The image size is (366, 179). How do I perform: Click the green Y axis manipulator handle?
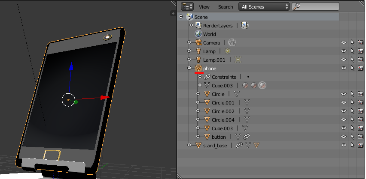coord(76,102)
